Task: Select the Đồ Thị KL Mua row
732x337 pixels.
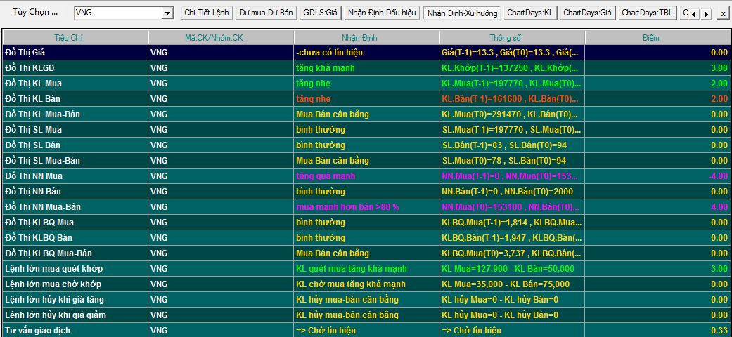Action: (366, 84)
